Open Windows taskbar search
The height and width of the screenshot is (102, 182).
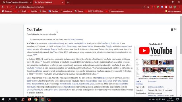[10, 99]
